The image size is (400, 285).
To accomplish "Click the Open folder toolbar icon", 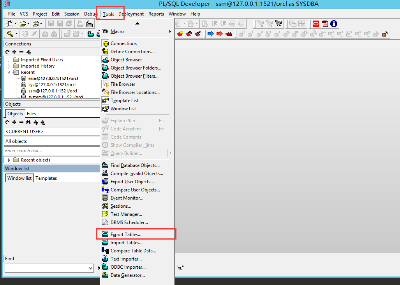I will click(23, 24).
